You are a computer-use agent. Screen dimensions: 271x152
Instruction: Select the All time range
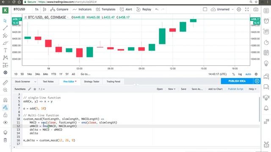pyautogui.click(x=73, y=74)
